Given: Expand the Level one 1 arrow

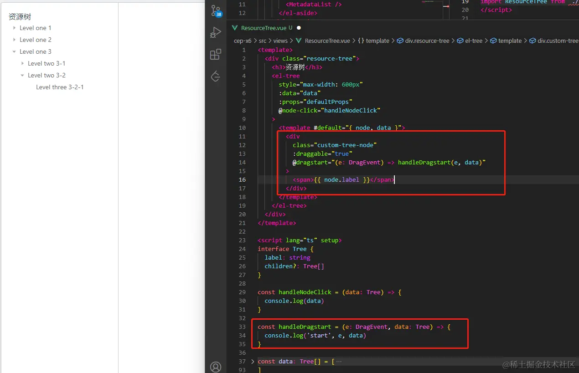Looking at the screenshot, I should 15,28.
